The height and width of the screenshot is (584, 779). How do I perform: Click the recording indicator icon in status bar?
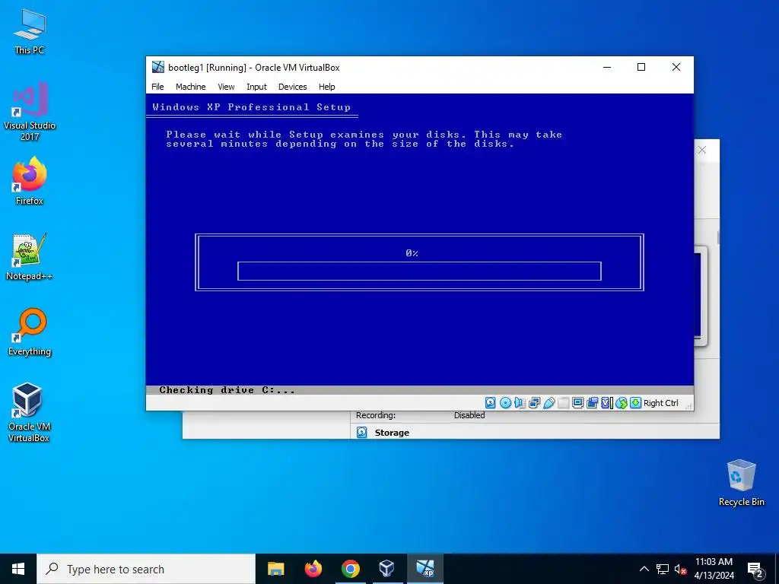[x=592, y=403]
